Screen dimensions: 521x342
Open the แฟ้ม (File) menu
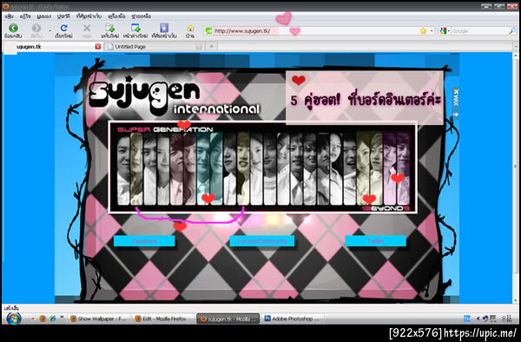pyautogui.click(x=9, y=16)
